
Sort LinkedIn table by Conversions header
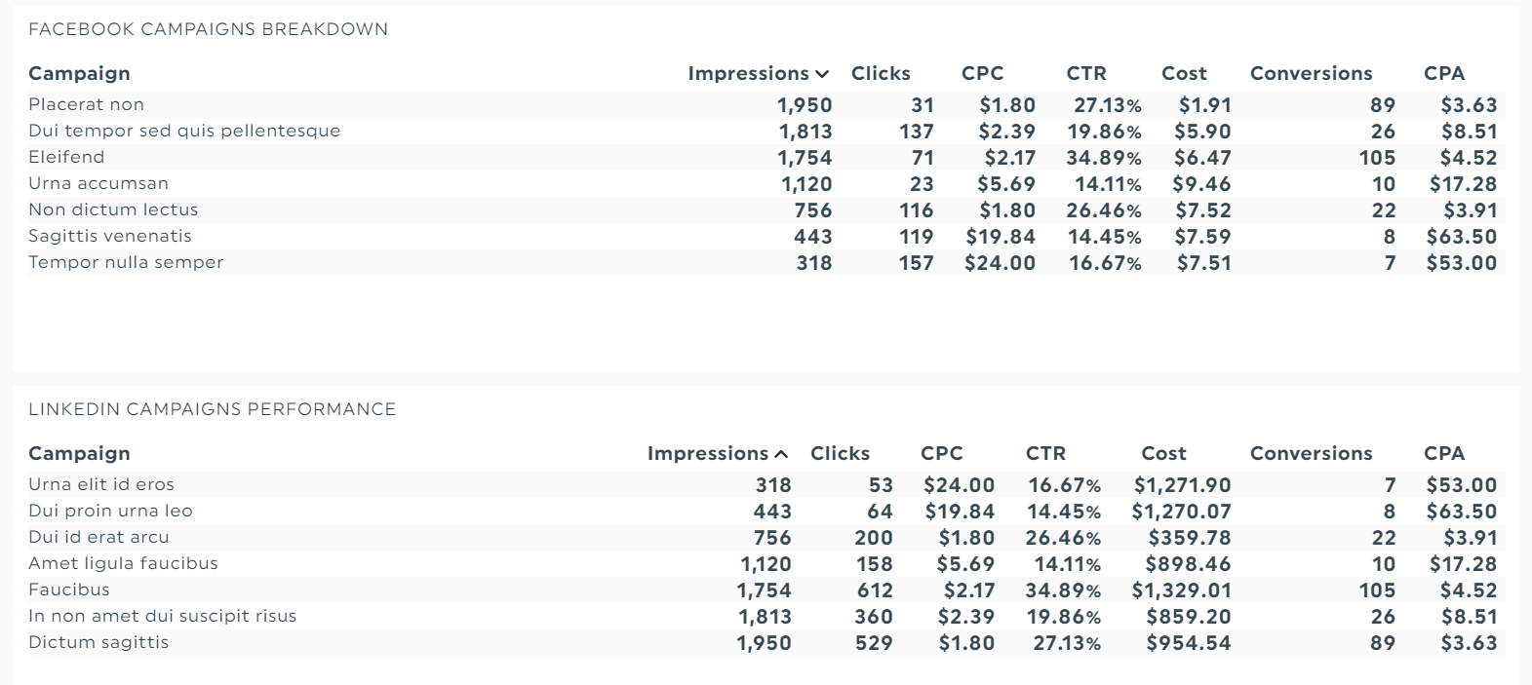coord(1311,453)
